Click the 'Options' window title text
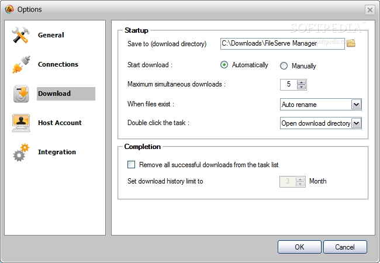The image size is (380, 263). 30,9
